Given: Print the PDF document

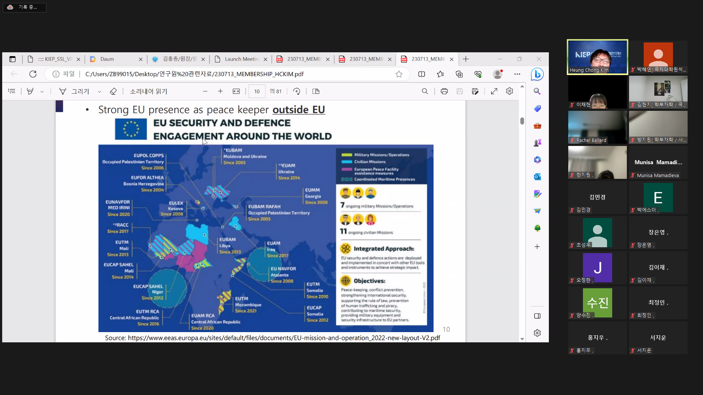Looking at the screenshot, I should pyautogui.click(x=444, y=91).
